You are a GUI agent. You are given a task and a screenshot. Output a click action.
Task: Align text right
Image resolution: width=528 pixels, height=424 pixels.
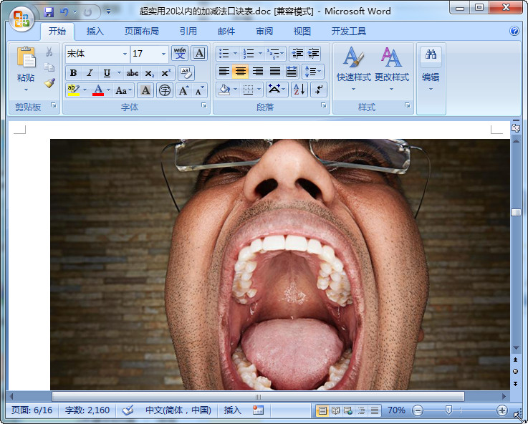pos(258,72)
